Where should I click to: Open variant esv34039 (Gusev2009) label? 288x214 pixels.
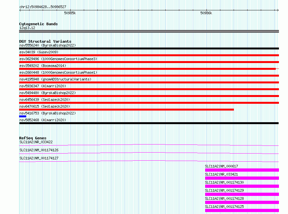39,52
